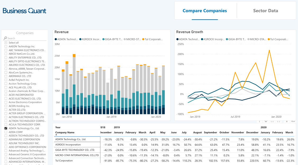
Task: Check the Select all box in Companies list
Action: tap(6, 43)
